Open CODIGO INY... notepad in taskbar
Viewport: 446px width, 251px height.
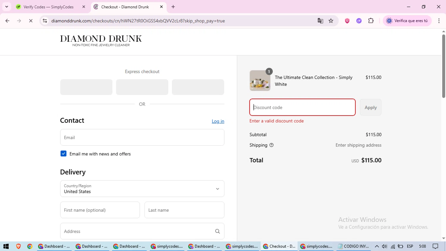tap(353, 246)
